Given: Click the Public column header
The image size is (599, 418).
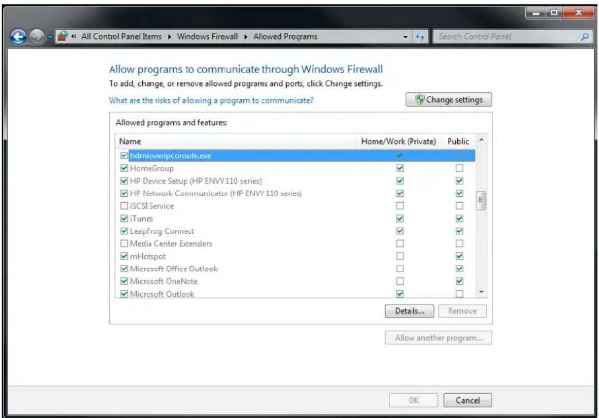Looking at the screenshot, I should (x=458, y=142).
